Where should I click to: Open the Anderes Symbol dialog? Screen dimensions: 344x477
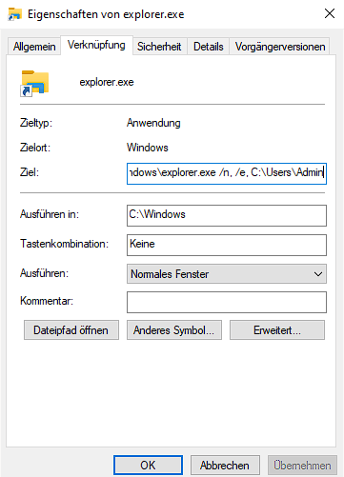click(x=174, y=330)
